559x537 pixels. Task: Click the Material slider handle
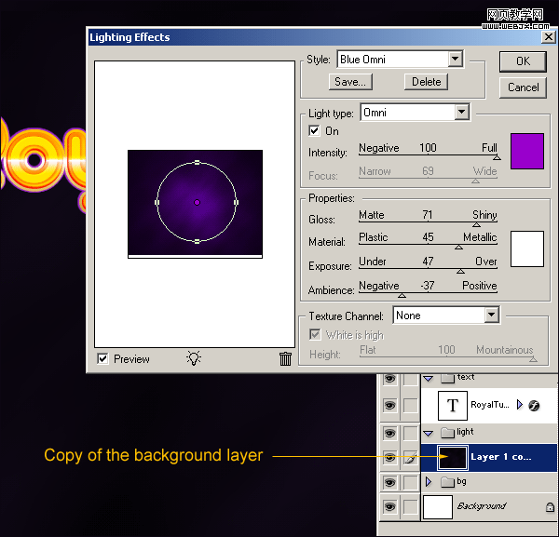[458, 248]
